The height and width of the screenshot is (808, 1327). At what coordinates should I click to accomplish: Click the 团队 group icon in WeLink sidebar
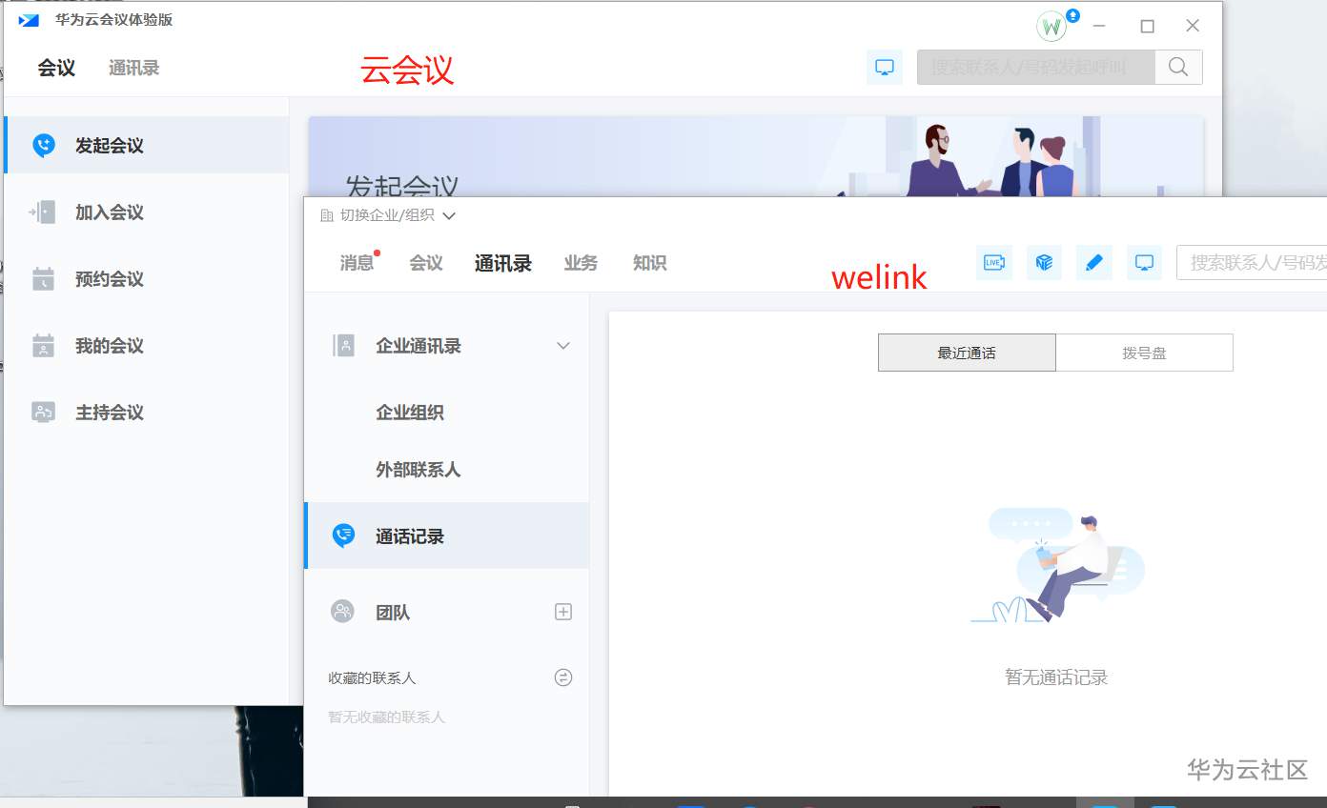[342, 612]
